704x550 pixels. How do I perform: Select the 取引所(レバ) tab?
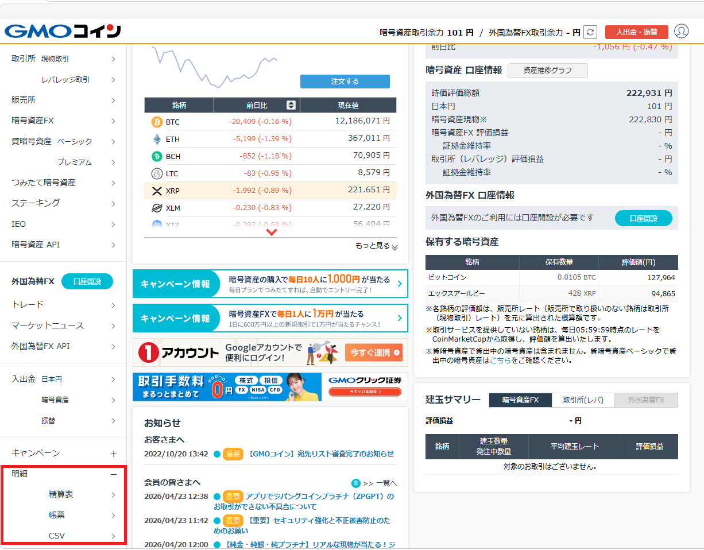583,400
